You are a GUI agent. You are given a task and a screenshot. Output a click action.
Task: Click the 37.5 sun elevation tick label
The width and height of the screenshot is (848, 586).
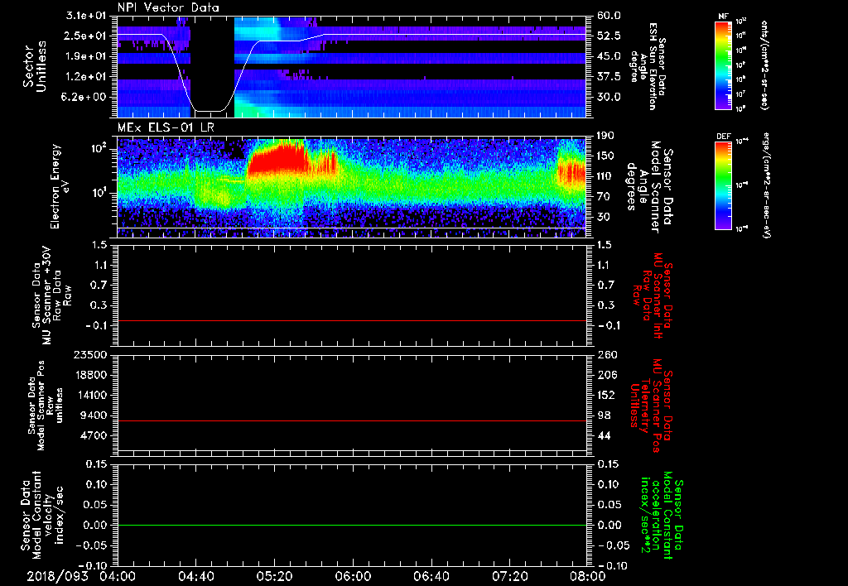coord(609,77)
